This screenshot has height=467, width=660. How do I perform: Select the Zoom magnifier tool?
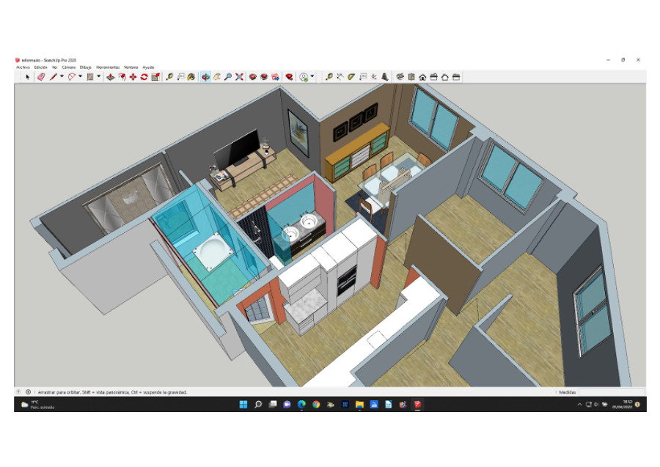(x=228, y=76)
